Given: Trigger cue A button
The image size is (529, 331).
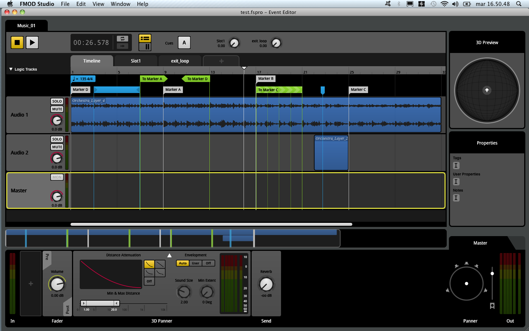Looking at the screenshot, I should coord(184,43).
